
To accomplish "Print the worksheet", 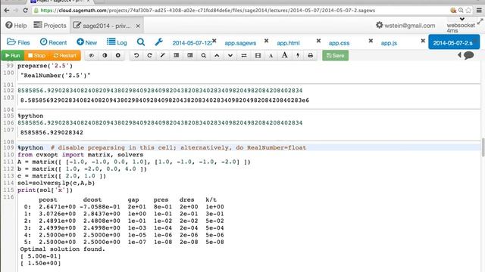I will [311, 55].
